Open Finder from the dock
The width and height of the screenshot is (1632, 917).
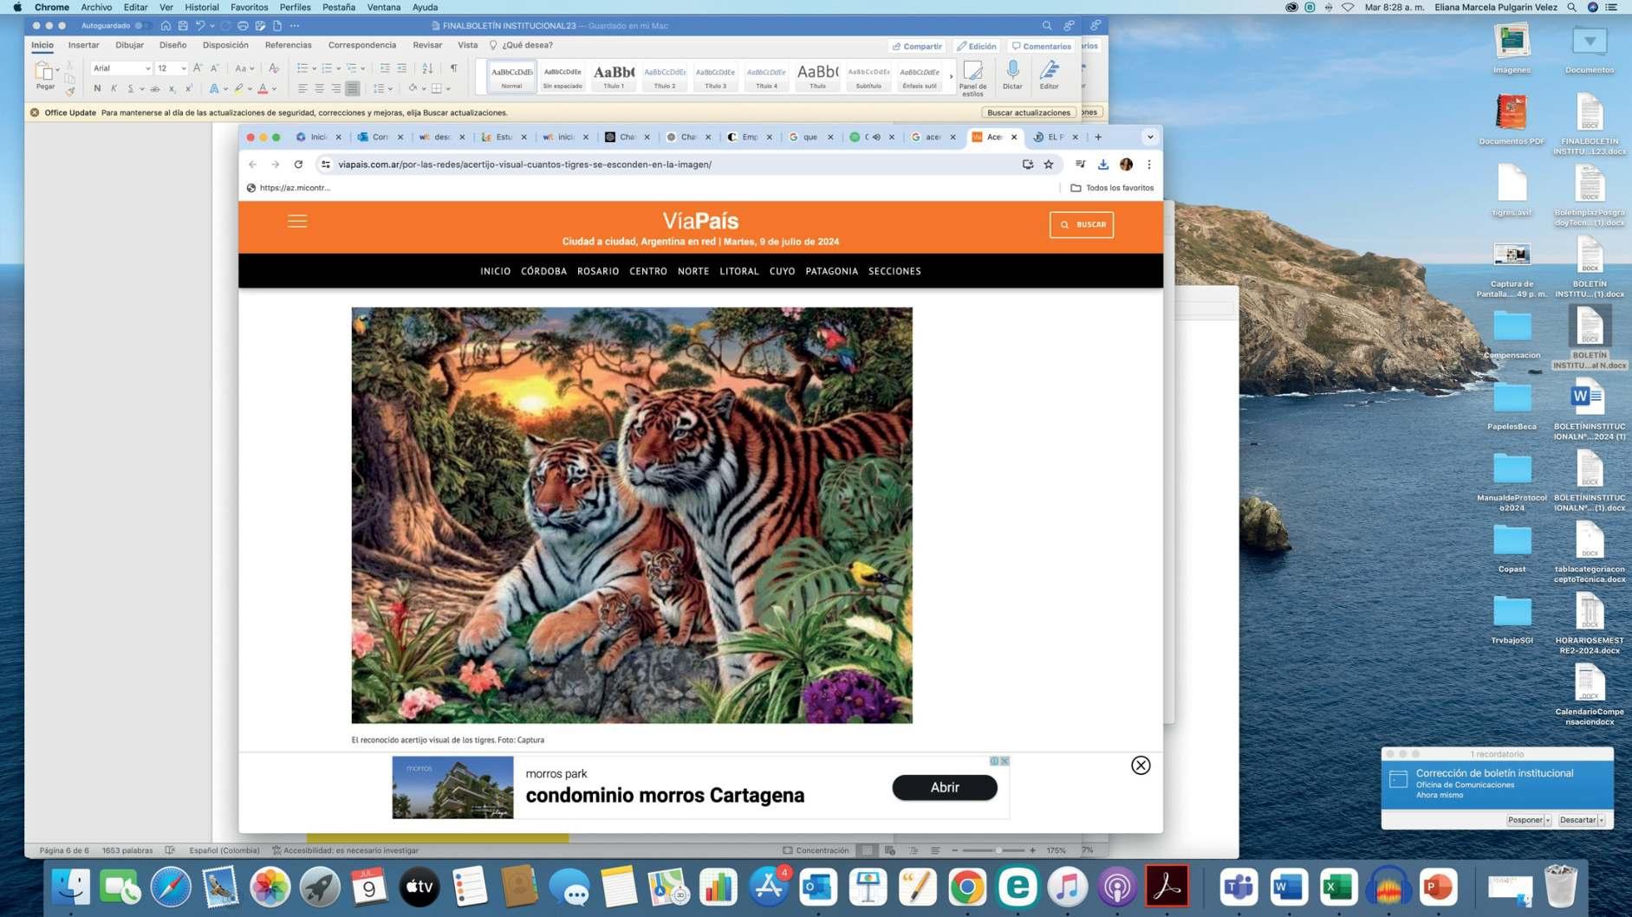point(71,888)
